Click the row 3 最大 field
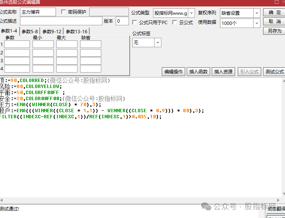285x218 pixels. [67, 61]
